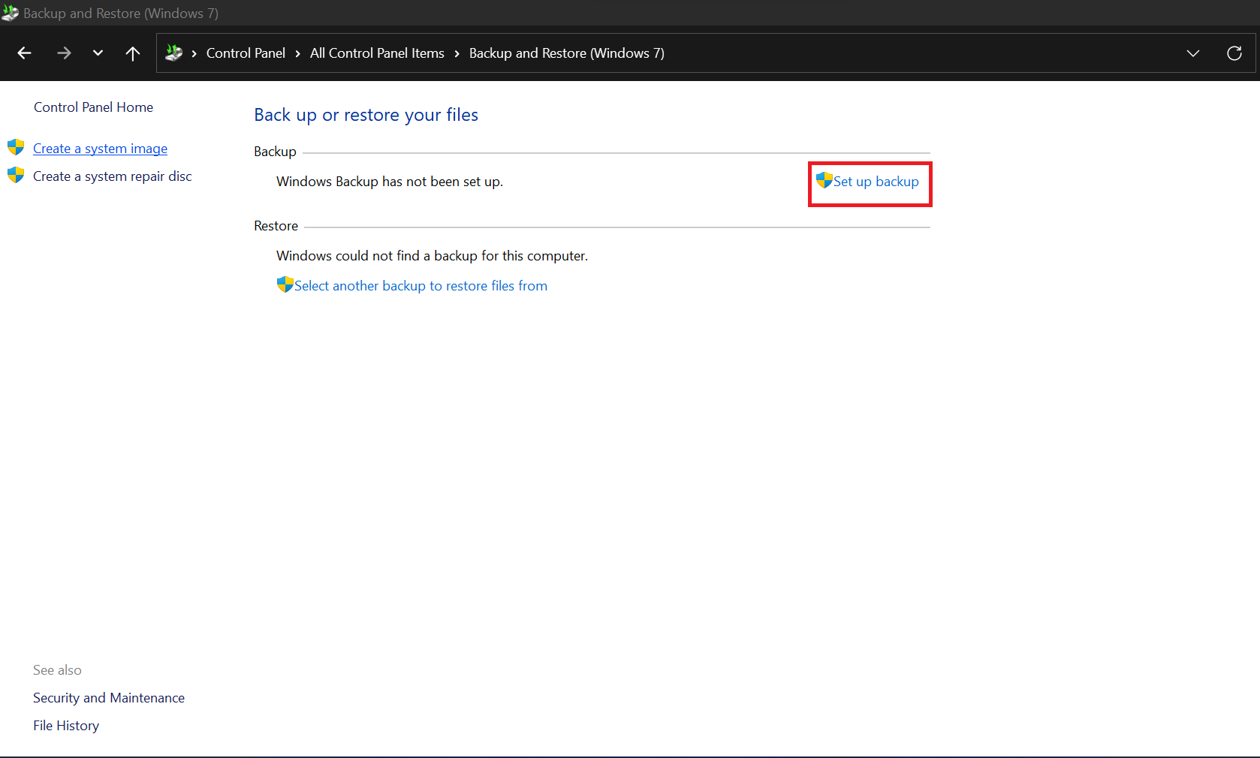Select another backup to restore files from
Viewport: 1260px width, 758px height.
tap(421, 286)
